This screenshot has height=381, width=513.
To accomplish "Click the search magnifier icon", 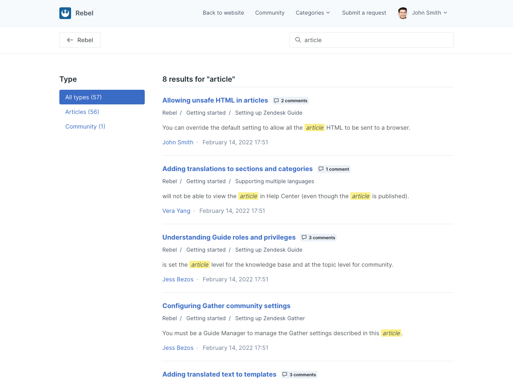I will click(x=298, y=40).
